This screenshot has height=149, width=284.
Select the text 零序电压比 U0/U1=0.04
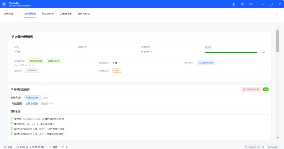pyautogui.click(x=27, y=119)
